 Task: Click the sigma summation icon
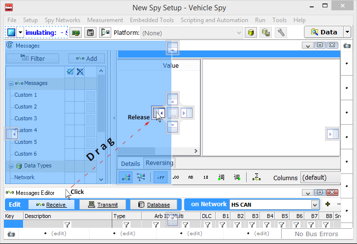[256, 177]
